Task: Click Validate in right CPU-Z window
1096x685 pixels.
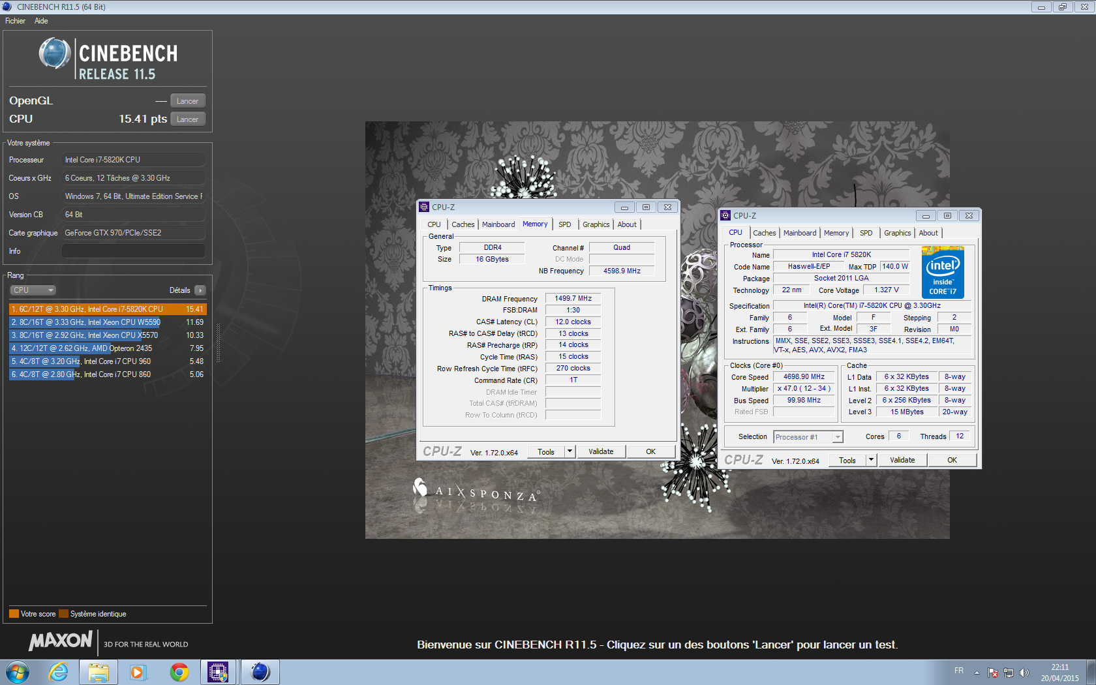Action: pyautogui.click(x=902, y=460)
